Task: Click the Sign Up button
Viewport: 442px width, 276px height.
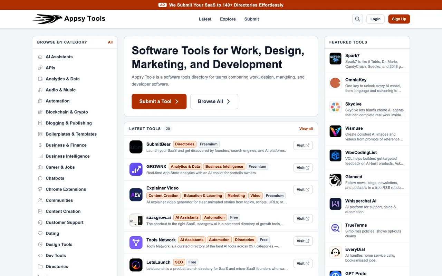Action: click(399, 19)
